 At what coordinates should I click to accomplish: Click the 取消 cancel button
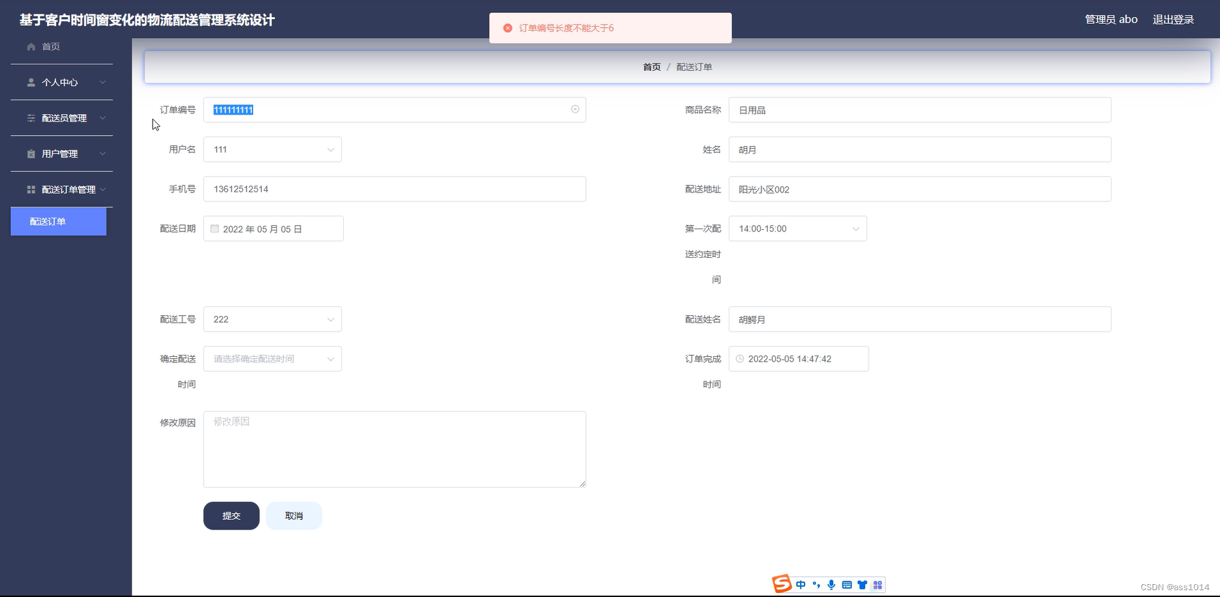pyautogui.click(x=294, y=516)
